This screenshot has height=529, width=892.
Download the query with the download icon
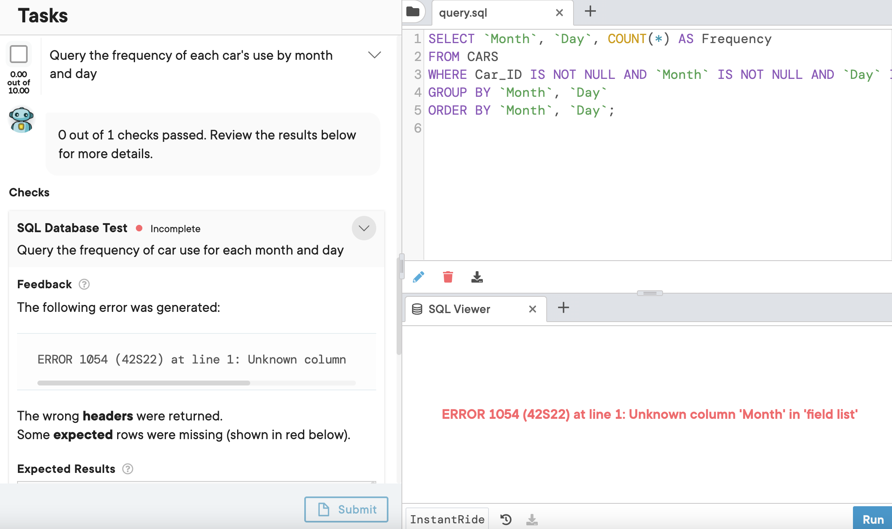477,277
